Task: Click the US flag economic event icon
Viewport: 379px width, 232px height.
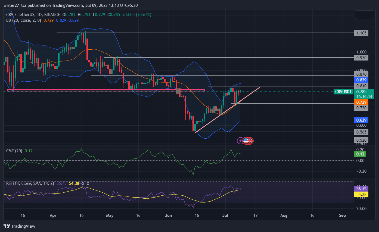Action: tap(246, 141)
